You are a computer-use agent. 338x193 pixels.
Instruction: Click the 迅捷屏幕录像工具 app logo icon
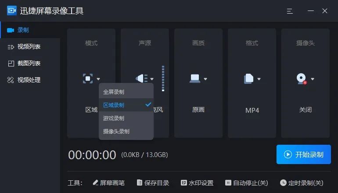click(12, 11)
